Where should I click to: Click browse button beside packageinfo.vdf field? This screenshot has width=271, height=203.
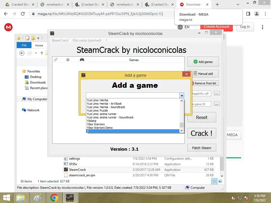pyautogui.click(x=216, y=94)
